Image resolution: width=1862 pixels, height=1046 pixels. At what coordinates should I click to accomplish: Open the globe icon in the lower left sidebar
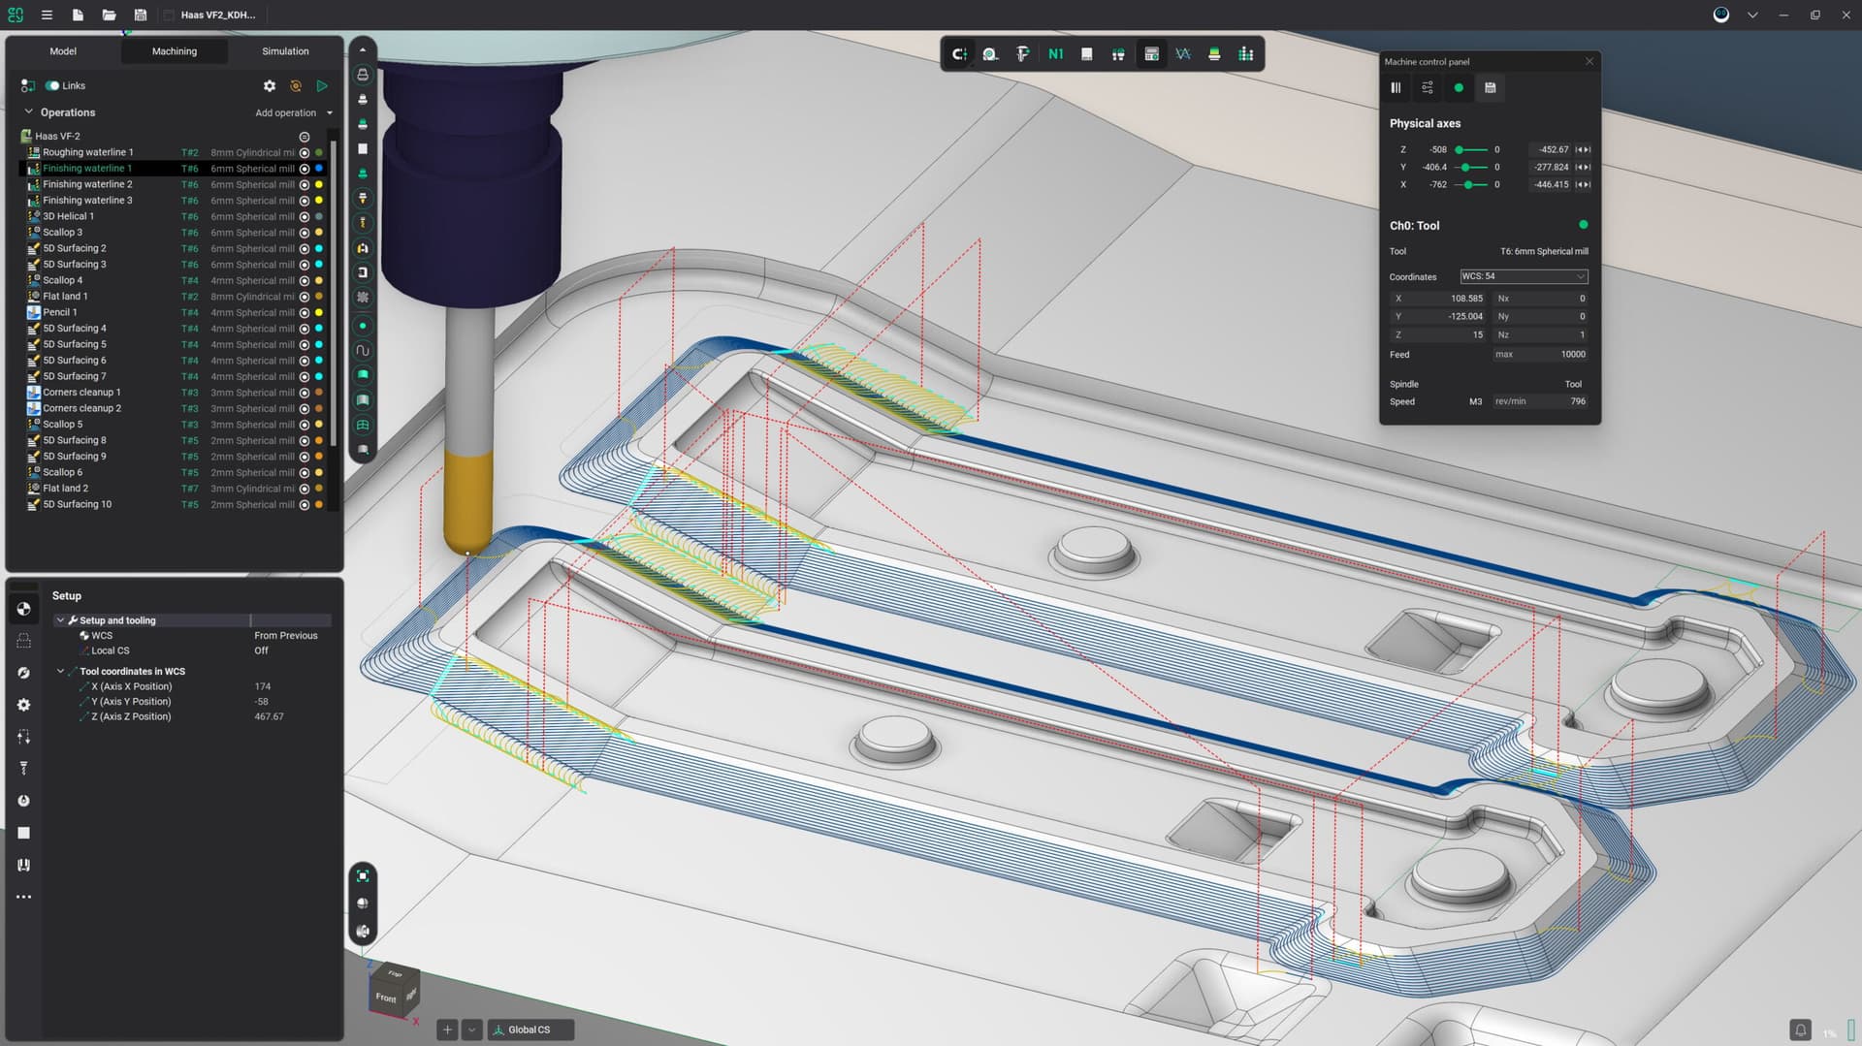(x=24, y=672)
